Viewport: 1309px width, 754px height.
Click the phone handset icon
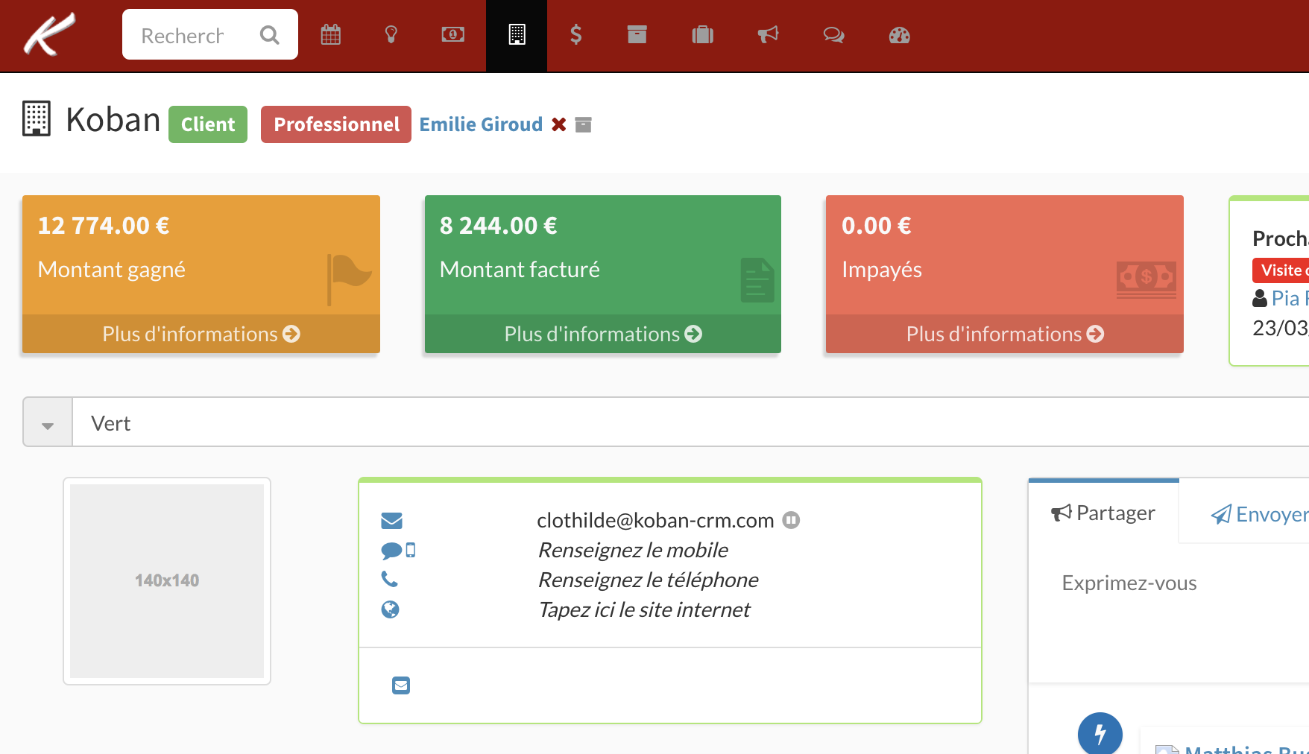point(390,579)
